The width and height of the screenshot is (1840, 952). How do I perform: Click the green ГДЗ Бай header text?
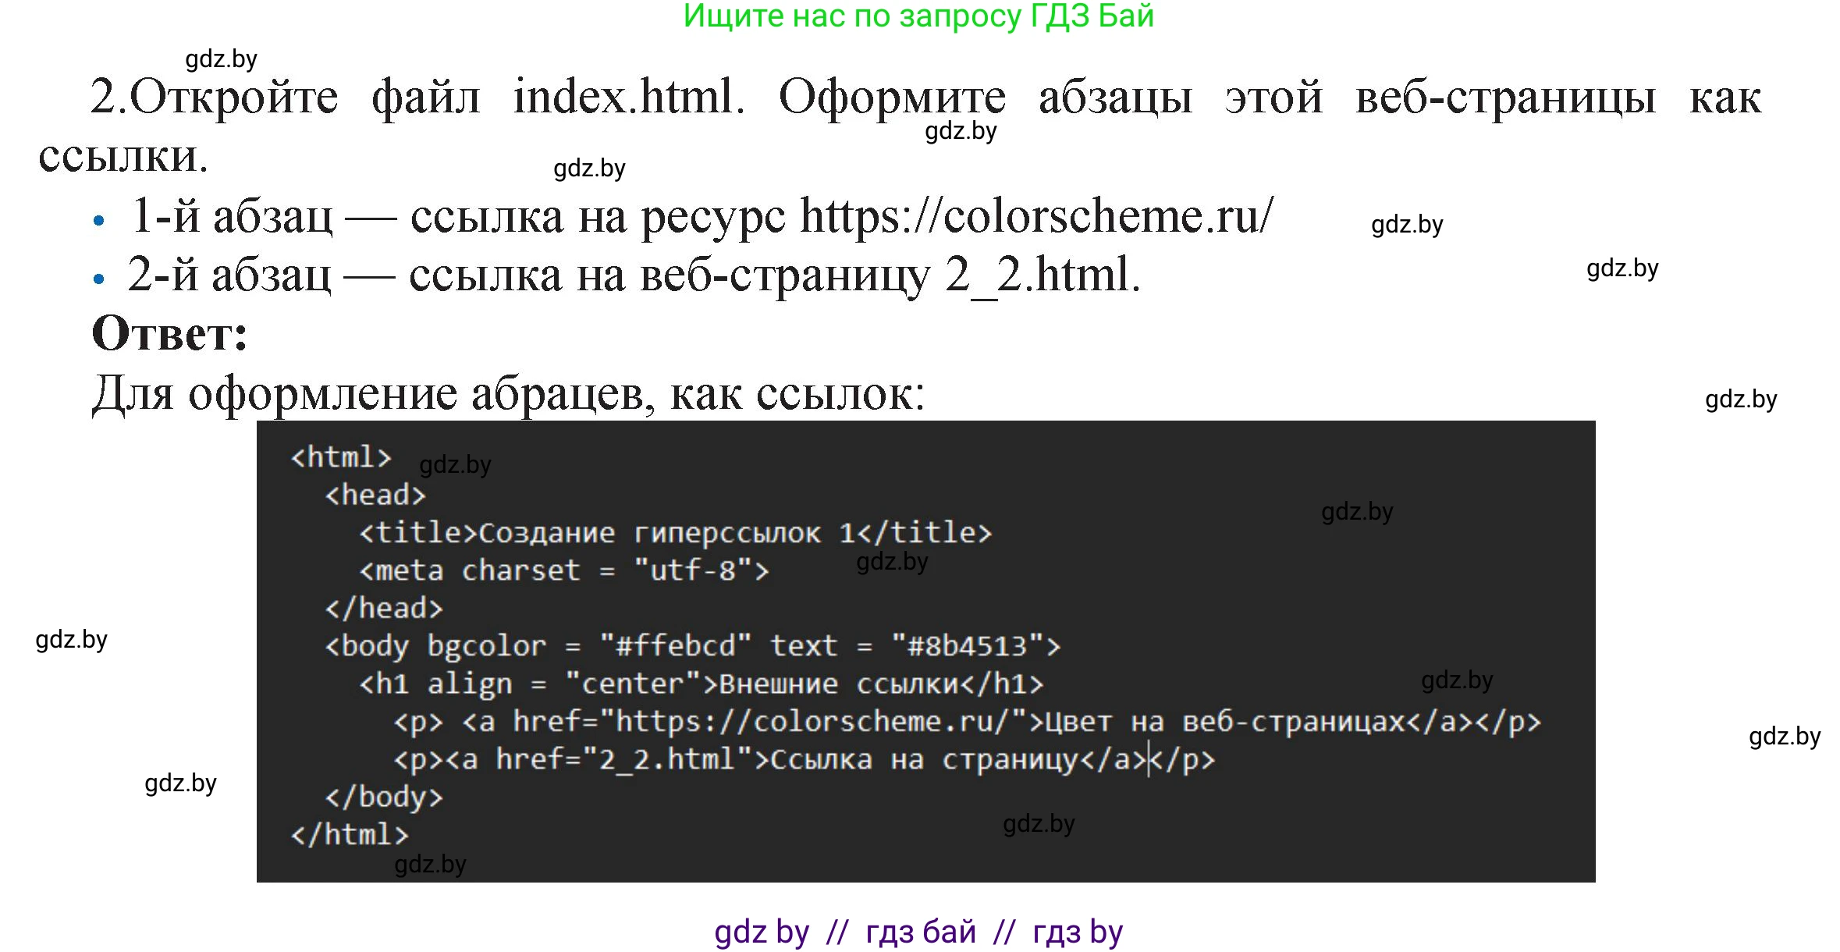point(919,17)
